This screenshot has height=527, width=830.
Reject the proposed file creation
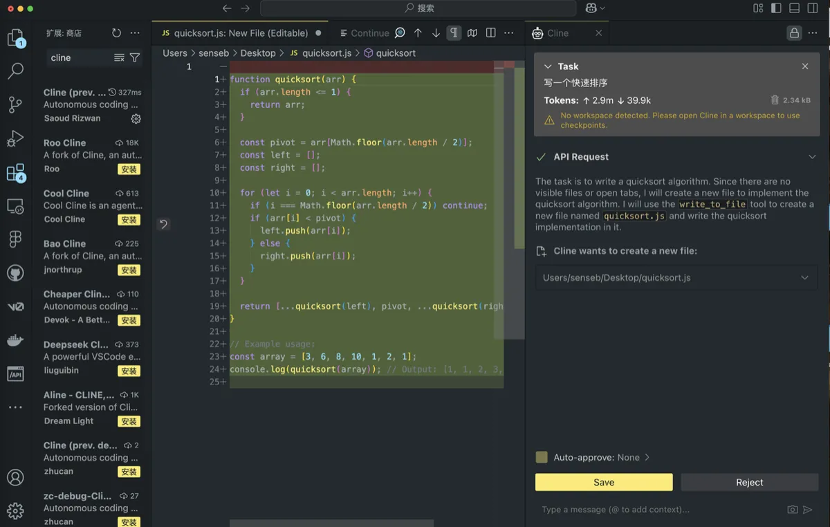[750, 482]
